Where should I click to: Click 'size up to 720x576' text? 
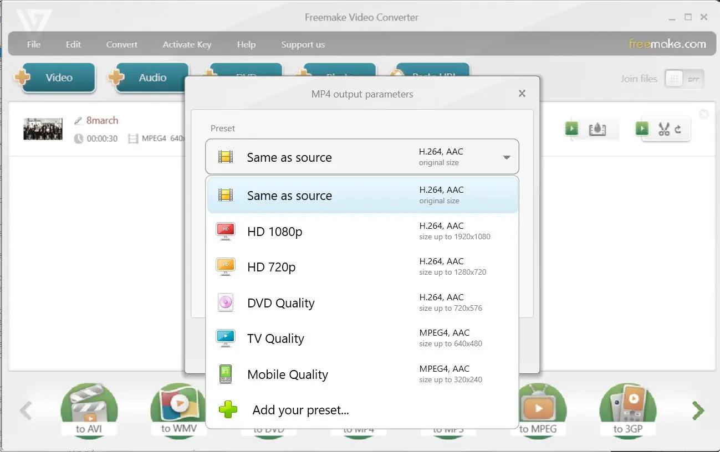click(451, 308)
